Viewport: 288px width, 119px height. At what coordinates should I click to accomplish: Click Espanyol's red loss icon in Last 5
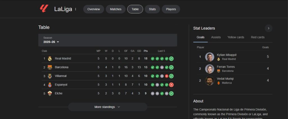171,85
